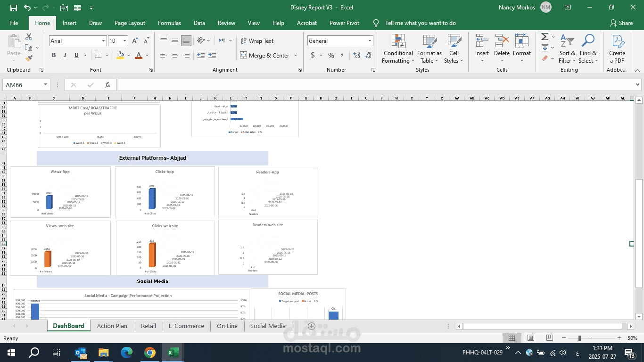The height and width of the screenshot is (362, 644).
Task: Open the Cell Styles gallery
Action: pos(454,49)
